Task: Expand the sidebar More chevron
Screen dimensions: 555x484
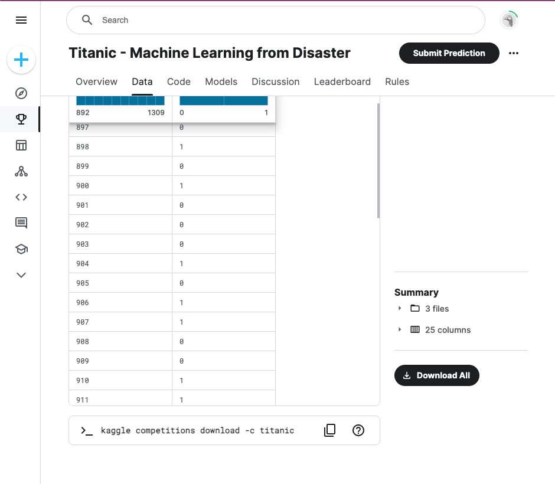Action: [x=21, y=275]
